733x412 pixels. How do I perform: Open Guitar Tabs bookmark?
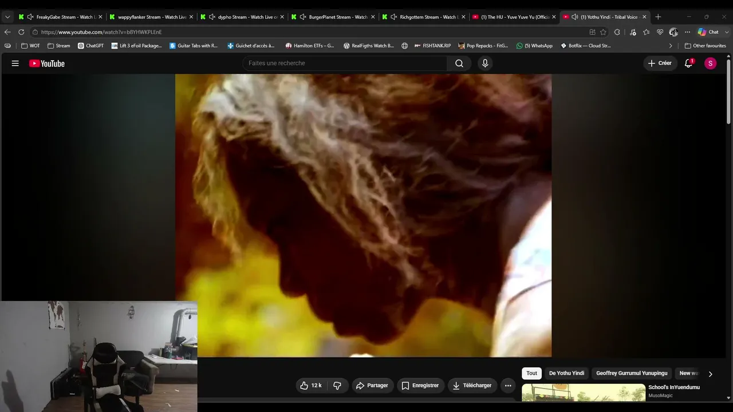tap(194, 46)
